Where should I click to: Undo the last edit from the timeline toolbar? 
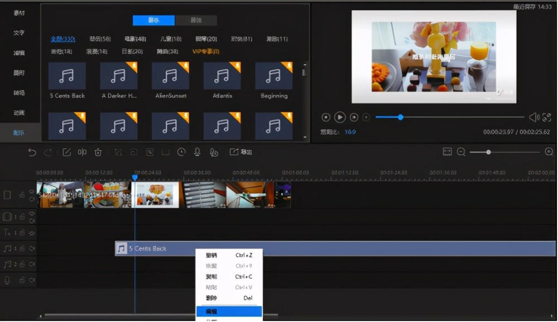pyautogui.click(x=32, y=153)
